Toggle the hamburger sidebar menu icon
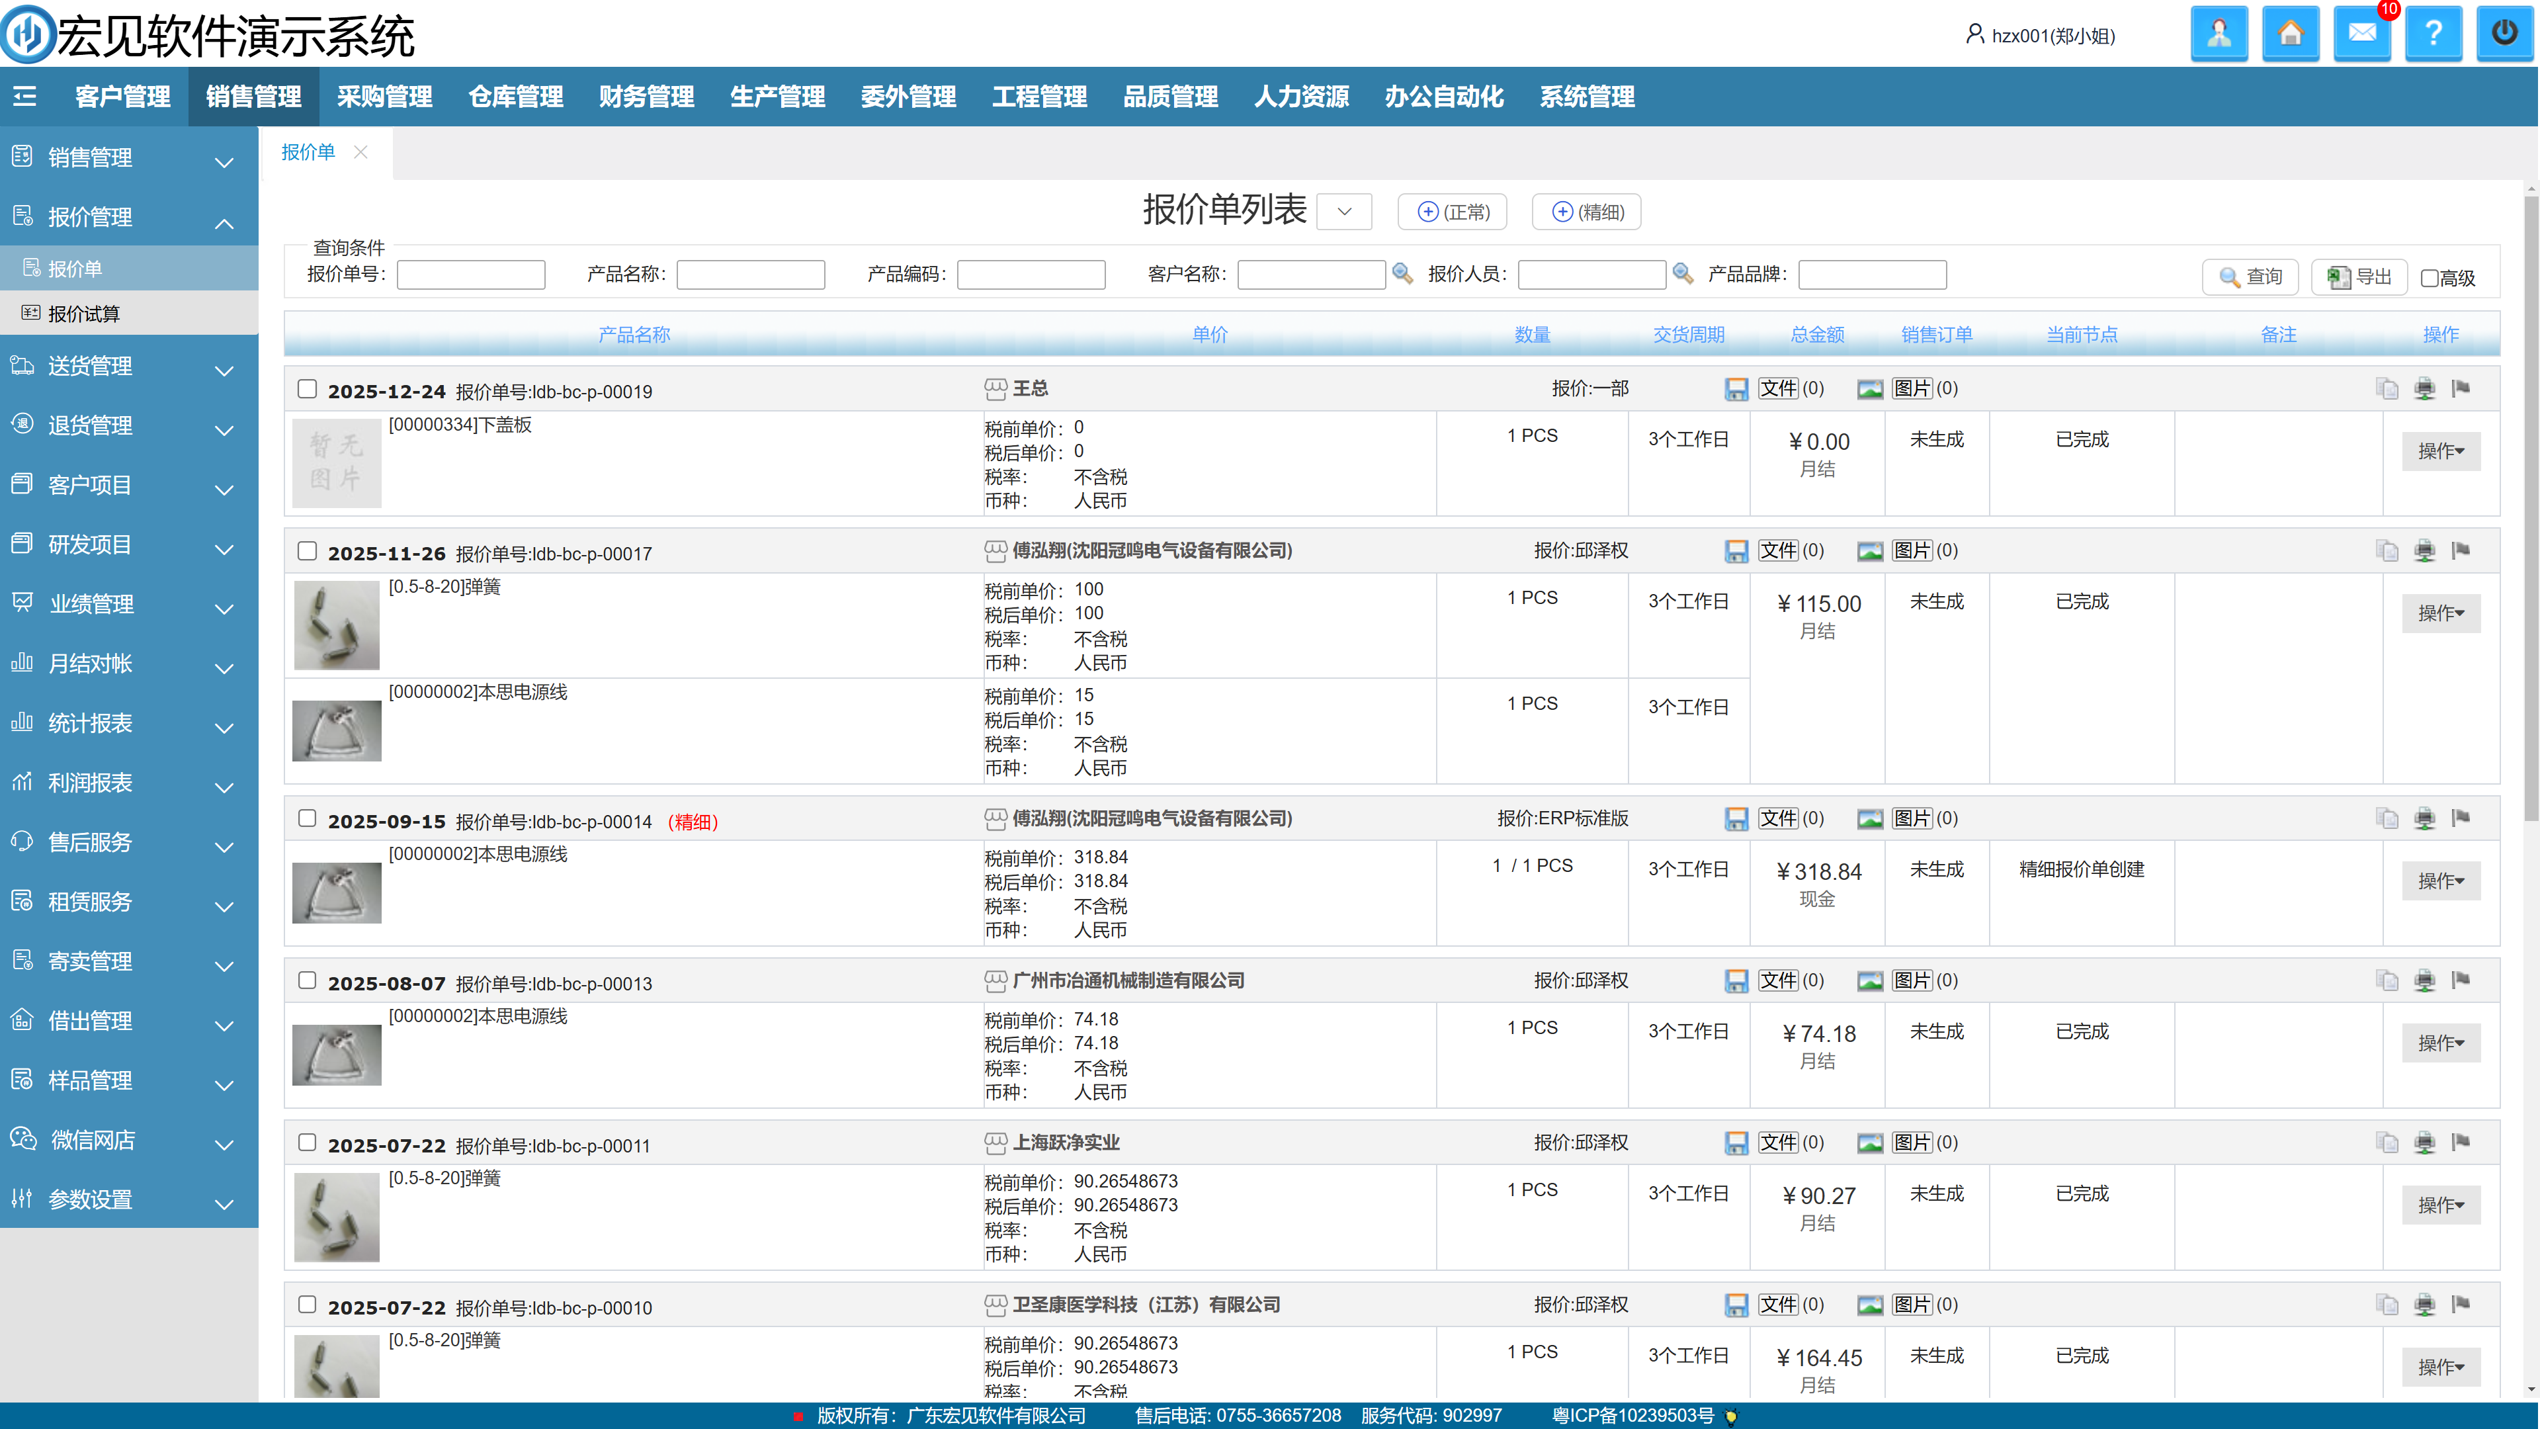 pyautogui.click(x=24, y=96)
